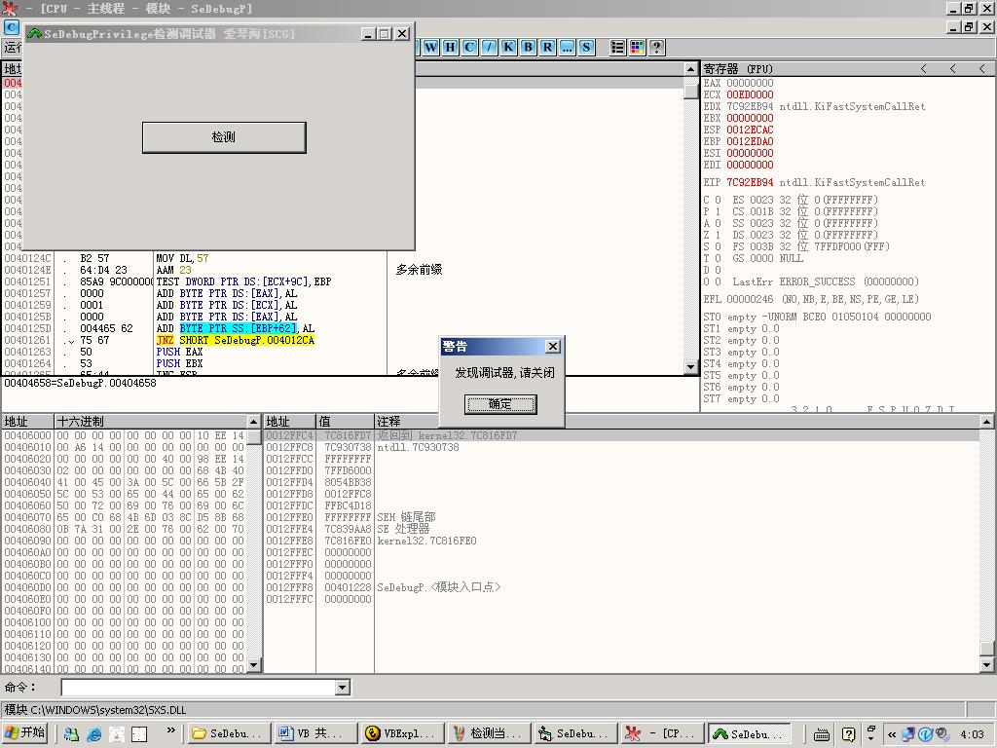Open the Windows list (W) toolbar icon
Image resolution: width=997 pixels, height=748 pixels.
tap(431, 47)
